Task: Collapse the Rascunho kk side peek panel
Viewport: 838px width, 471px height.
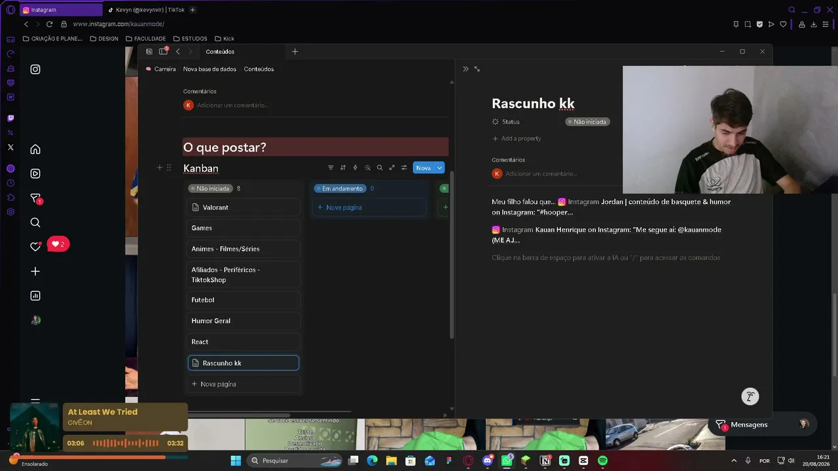Action: [465, 69]
